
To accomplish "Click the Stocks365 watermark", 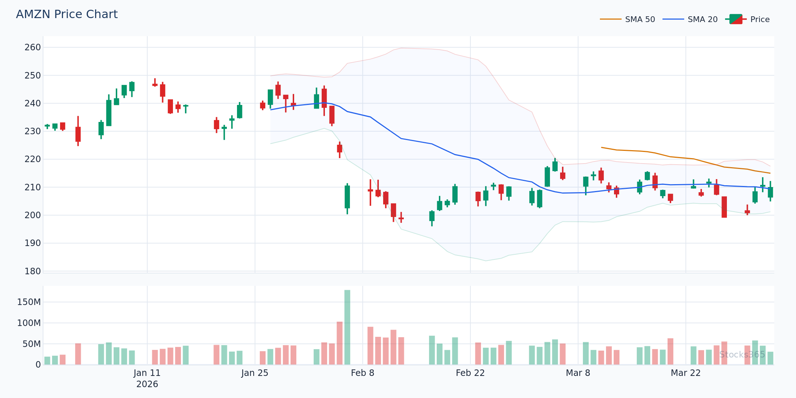I will [x=742, y=355].
